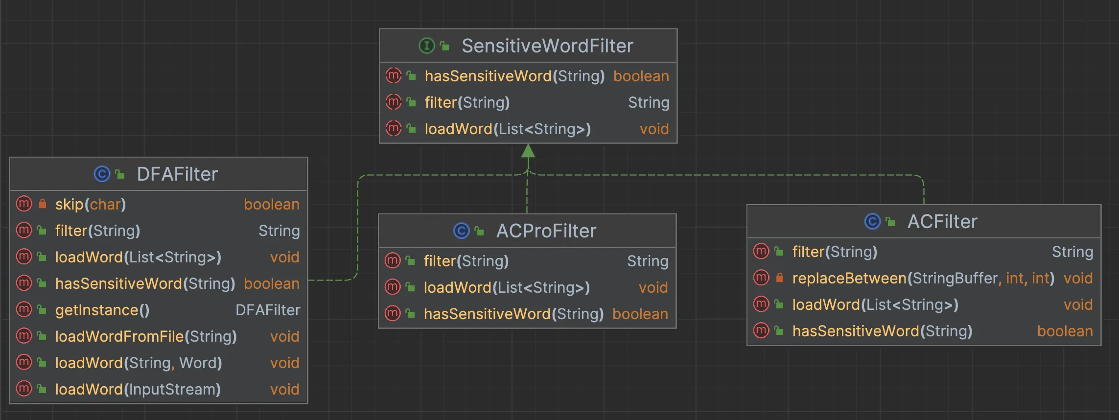Select loadWordFromFile(String) method

(x=146, y=336)
